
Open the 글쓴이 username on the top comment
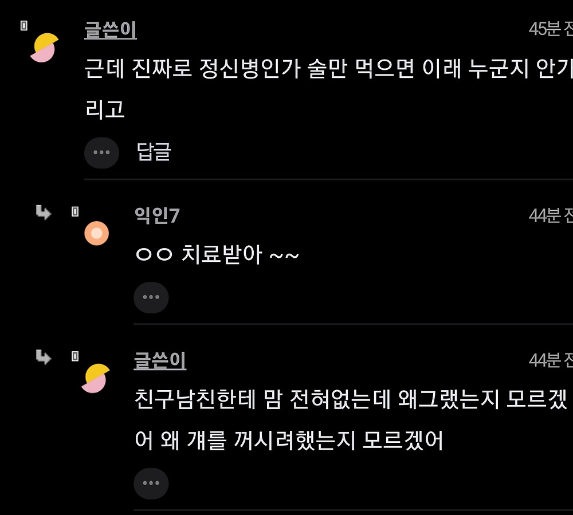point(111,30)
